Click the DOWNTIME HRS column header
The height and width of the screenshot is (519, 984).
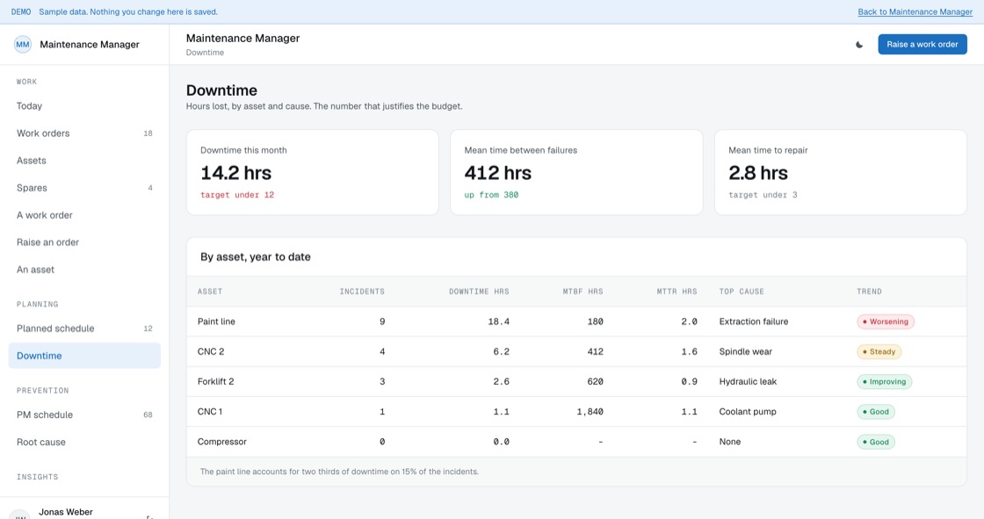[x=479, y=292]
